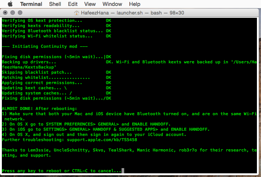Click step 2 'SYSTEM PREFERENCES> GENERAL>' line
This screenshot has height=177, width=261.
(x=86, y=124)
